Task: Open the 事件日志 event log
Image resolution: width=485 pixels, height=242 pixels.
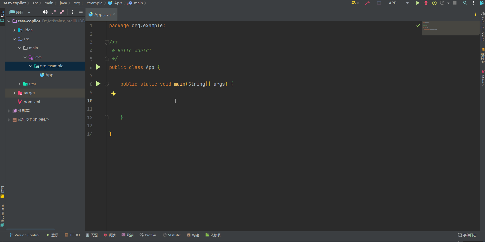Action: coord(467,235)
